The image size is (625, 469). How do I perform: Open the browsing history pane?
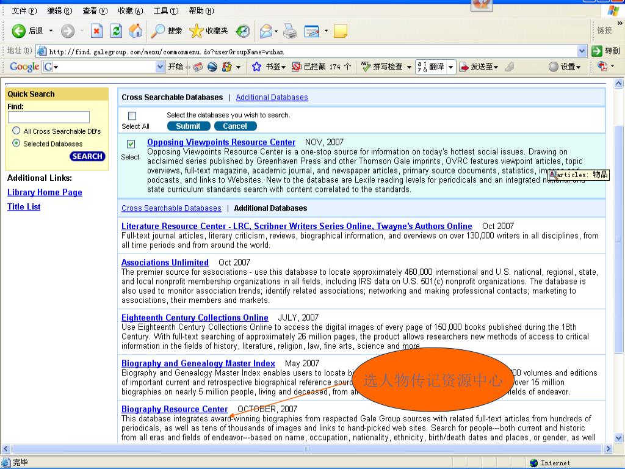243,31
